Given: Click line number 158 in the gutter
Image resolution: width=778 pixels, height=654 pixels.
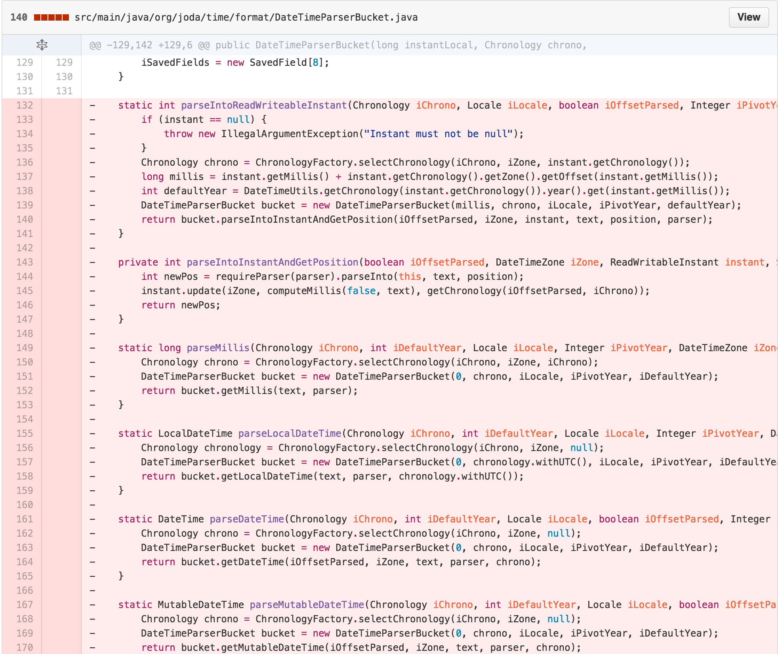Looking at the screenshot, I should pos(25,476).
